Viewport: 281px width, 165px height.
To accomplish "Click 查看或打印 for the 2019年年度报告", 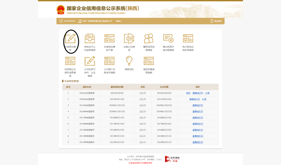I will click(198, 105).
